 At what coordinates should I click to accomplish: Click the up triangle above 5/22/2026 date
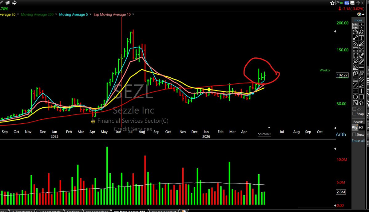click(269, 127)
